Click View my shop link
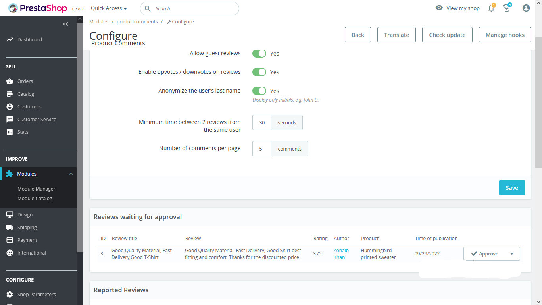The height and width of the screenshot is (305, 542). pyautogui.click(x=463, y=8)
